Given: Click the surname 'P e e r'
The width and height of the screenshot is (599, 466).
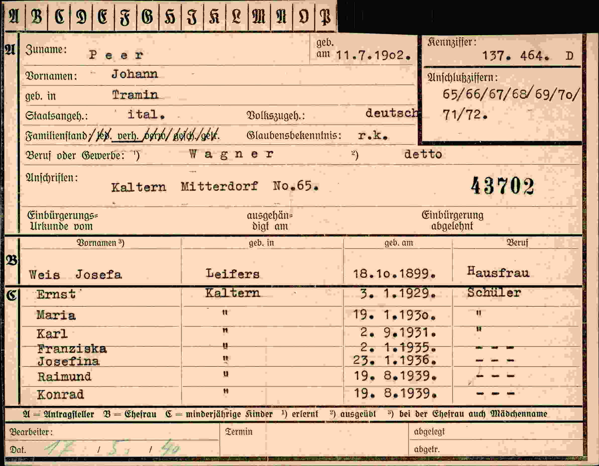Looking at the screenshot, I should (116, 55).
